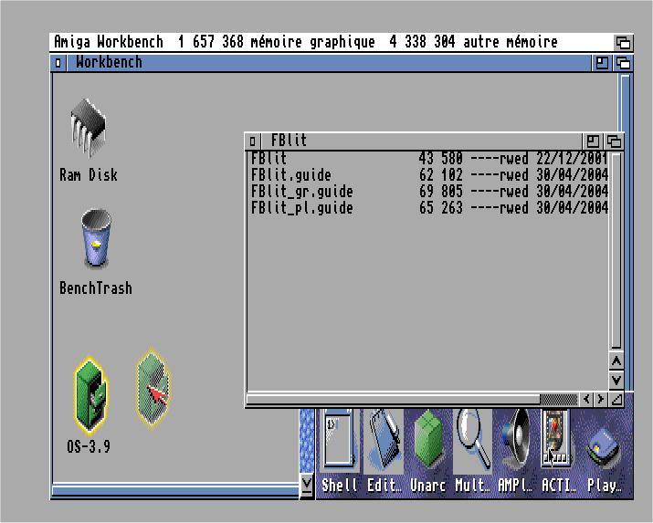
Task: Launch the Shell dock icon
Action: (x=339, y=439)
